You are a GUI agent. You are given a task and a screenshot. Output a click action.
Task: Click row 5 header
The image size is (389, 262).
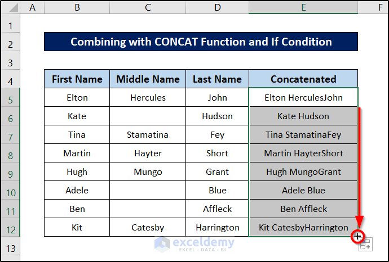[x=11, y=98]
